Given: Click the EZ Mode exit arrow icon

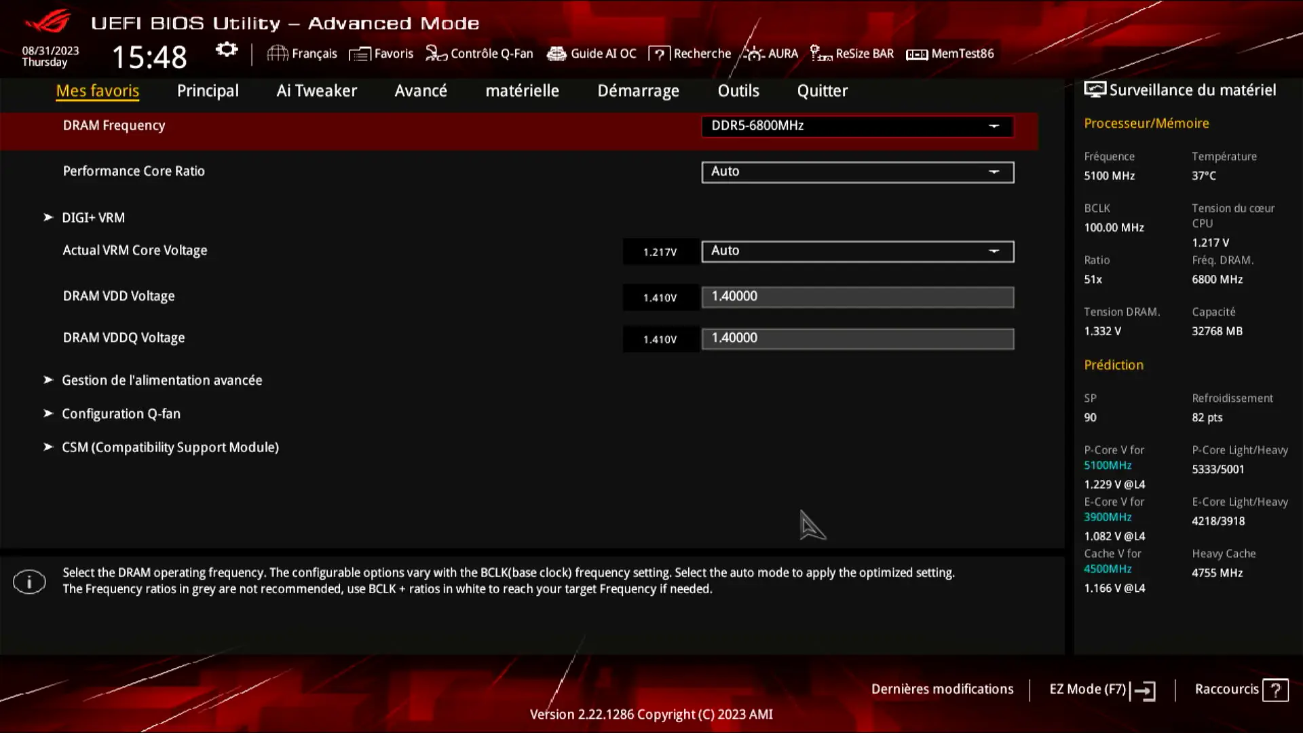Looking at the screenshot, I should coord(1144,691).
